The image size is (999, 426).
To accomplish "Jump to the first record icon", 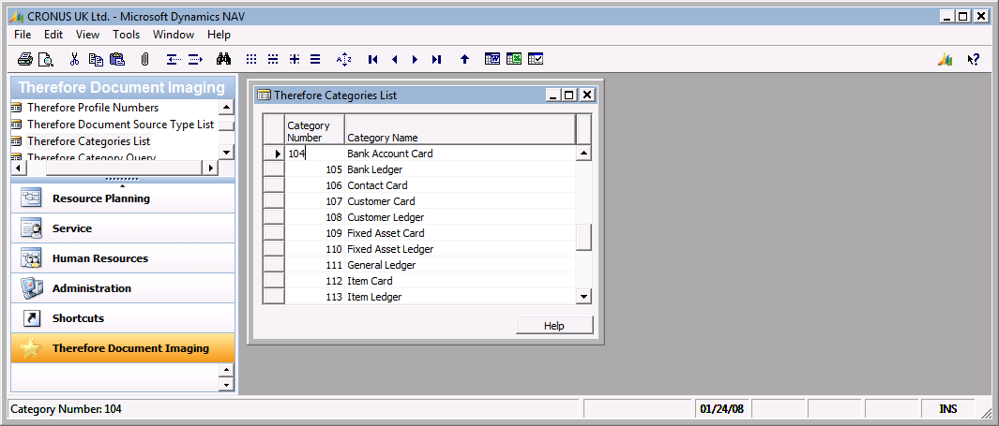I will (373, 59).
